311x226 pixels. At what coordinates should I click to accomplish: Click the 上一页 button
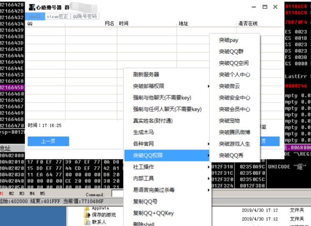[48, 141]
